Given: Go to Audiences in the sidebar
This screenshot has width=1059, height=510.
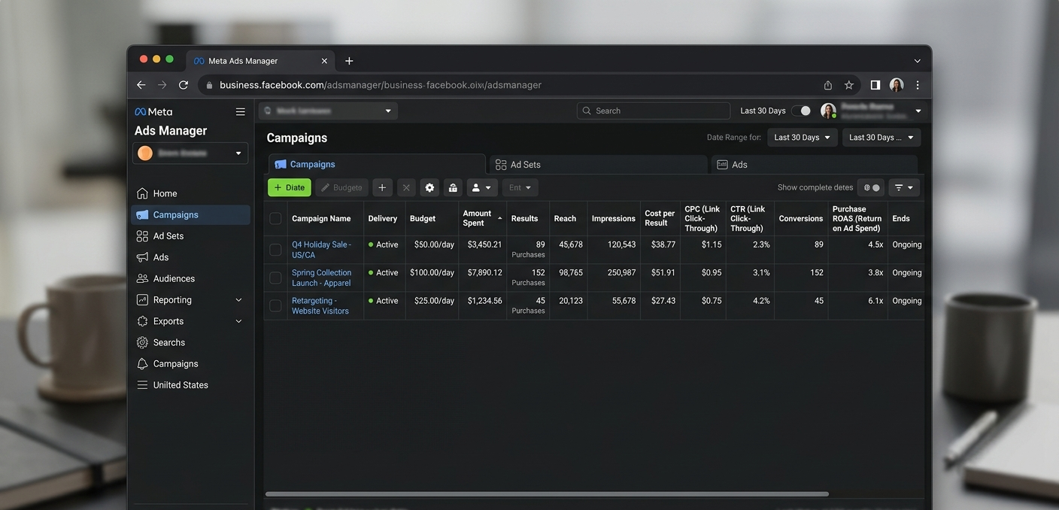Looking at the screenshot, I should [174, 278].
